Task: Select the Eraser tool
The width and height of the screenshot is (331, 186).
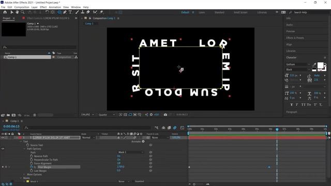Action: [x=88, y=12]
